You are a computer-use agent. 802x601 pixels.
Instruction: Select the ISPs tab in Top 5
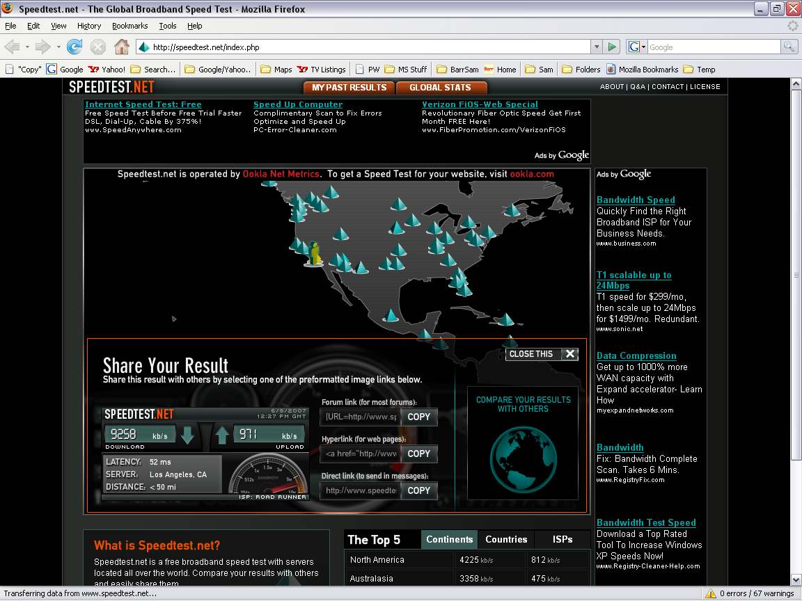pos(562,539)
